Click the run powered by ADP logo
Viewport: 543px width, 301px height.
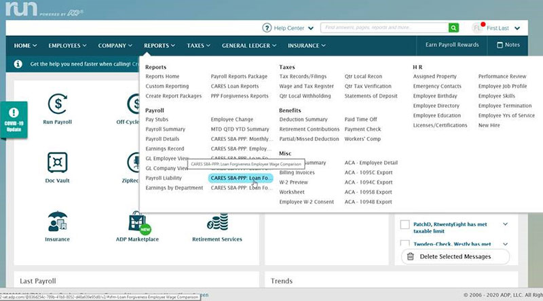(x=44, y=9)
